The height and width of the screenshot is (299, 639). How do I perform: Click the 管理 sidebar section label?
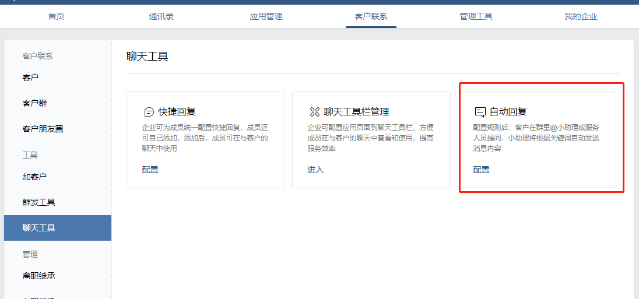tap(30, 254)
